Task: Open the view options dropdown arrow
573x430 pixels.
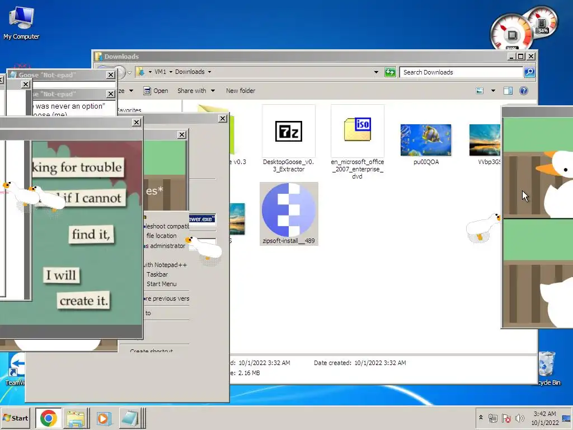Action: pos(493,91)
